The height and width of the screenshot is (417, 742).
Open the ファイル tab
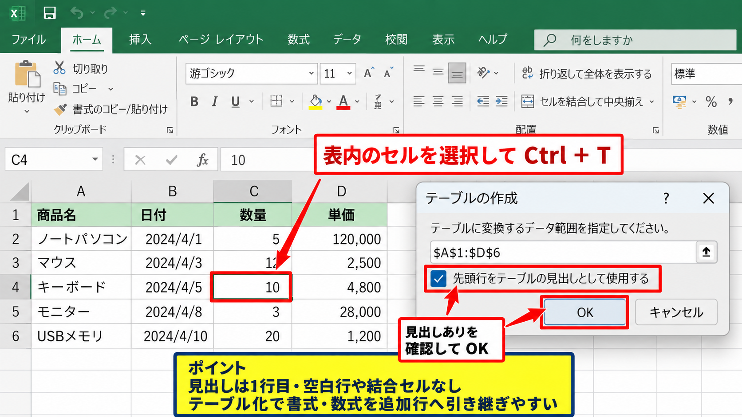pyautogui.click(x=28, y=40)
